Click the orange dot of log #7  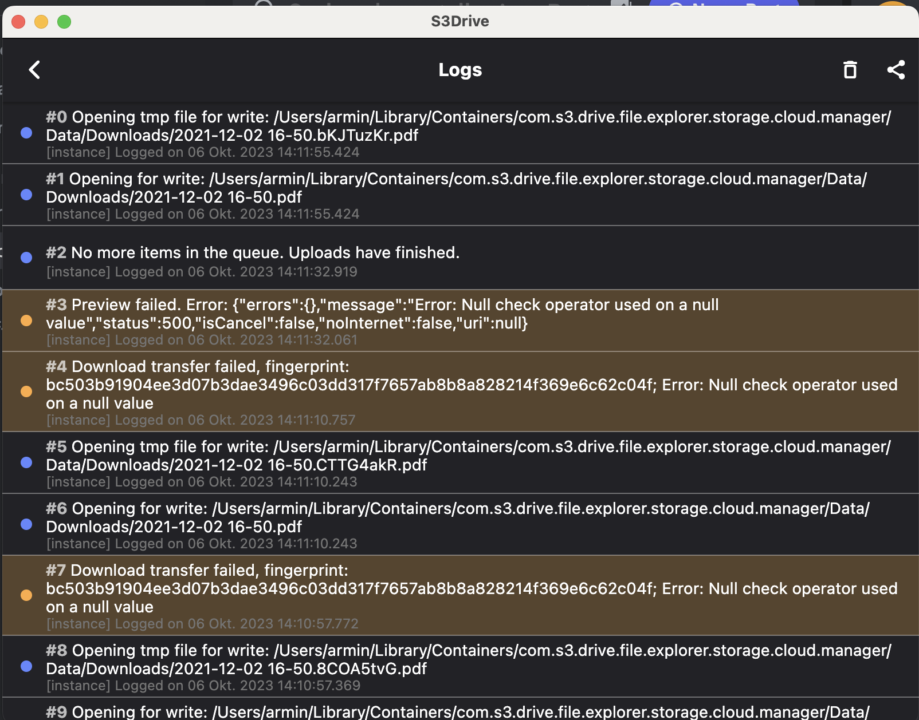pyautogui.click(x=26, y=595)
